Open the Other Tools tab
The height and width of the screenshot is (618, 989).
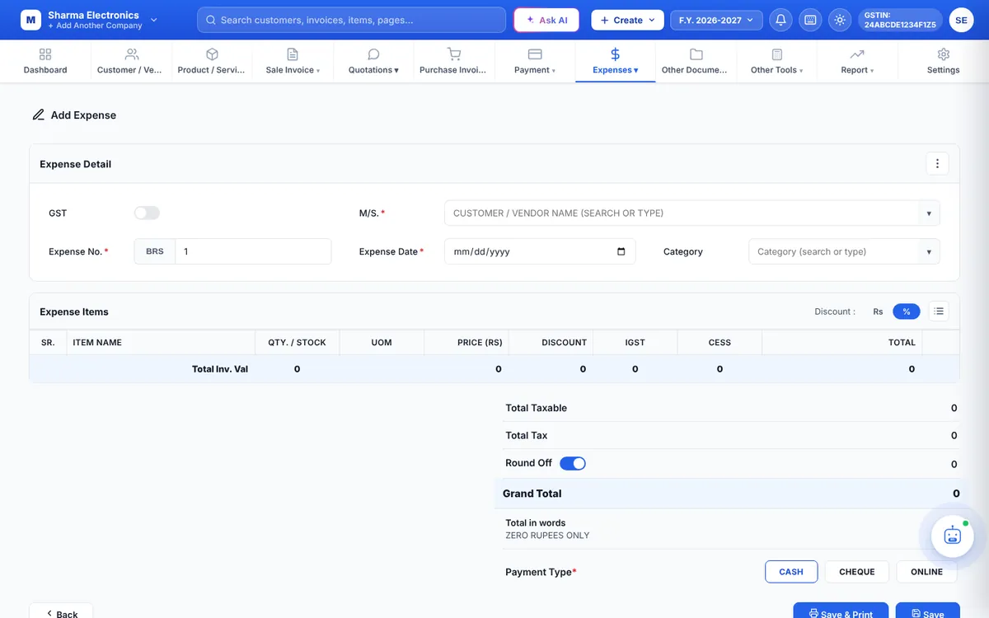pos(776,62)
